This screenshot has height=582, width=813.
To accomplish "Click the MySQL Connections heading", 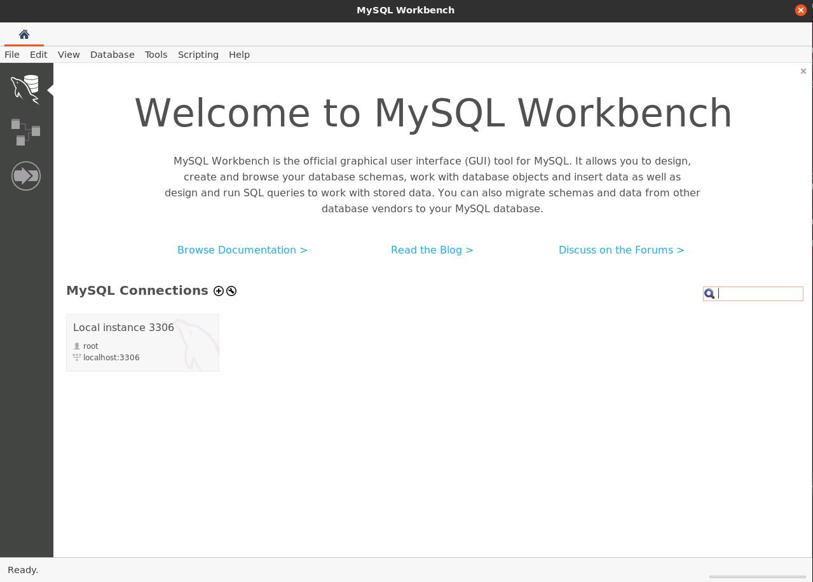I will [x=137, y=290].
